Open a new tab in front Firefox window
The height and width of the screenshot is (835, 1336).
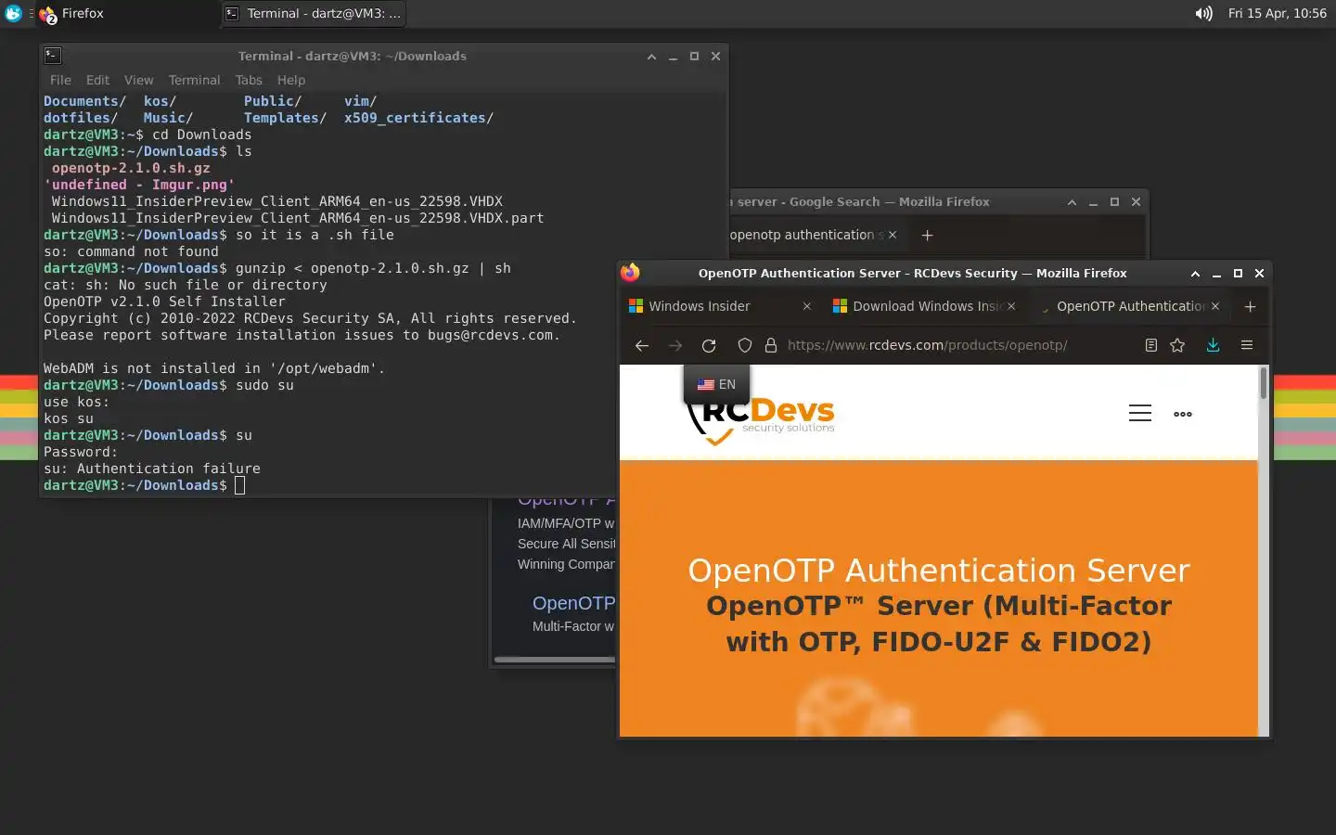(1250, 306)
